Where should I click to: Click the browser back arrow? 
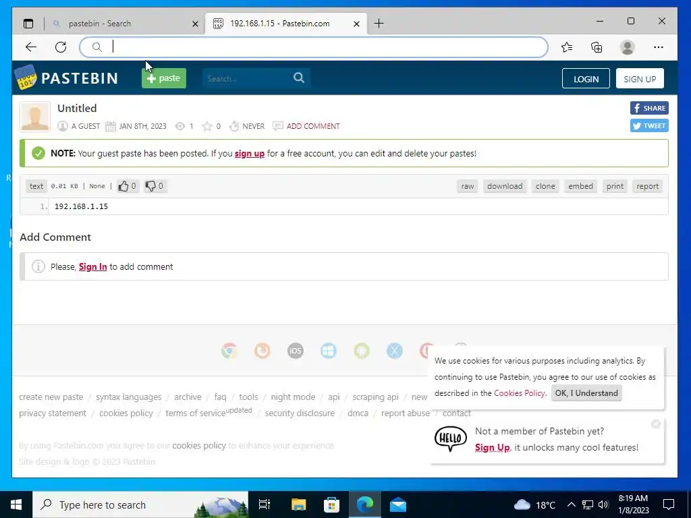click(31, 47)
